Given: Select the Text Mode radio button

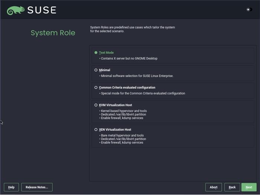Looking at the screenshot, I should pyautogui.click(x=96, y=53).
